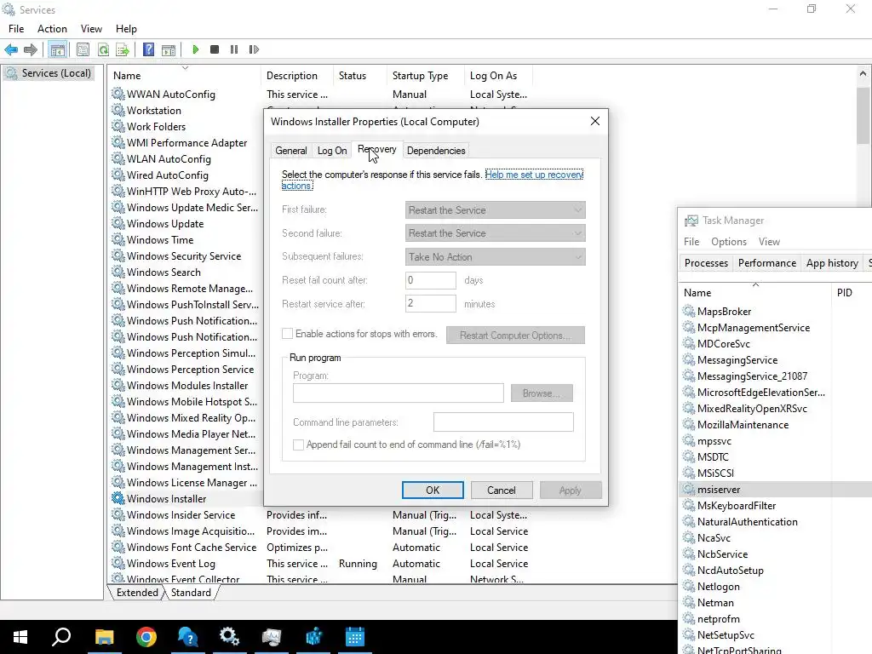Click the Program path input field

click(399, 393)
